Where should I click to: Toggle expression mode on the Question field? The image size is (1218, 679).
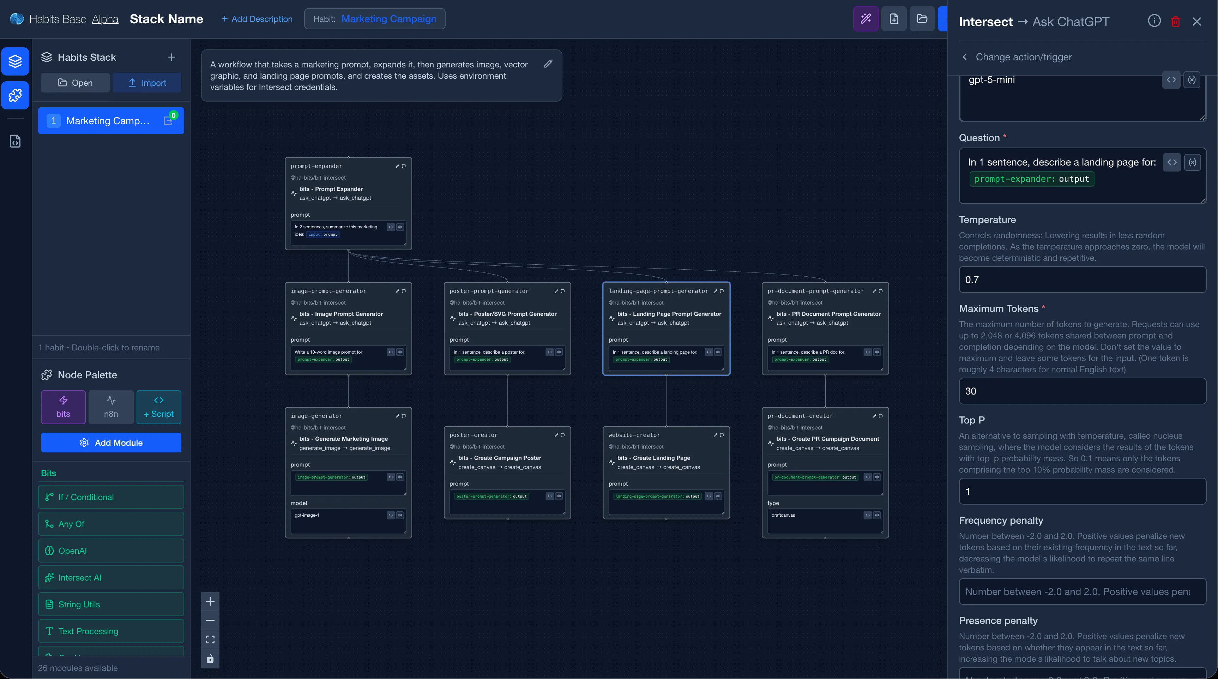point(1172,162)
